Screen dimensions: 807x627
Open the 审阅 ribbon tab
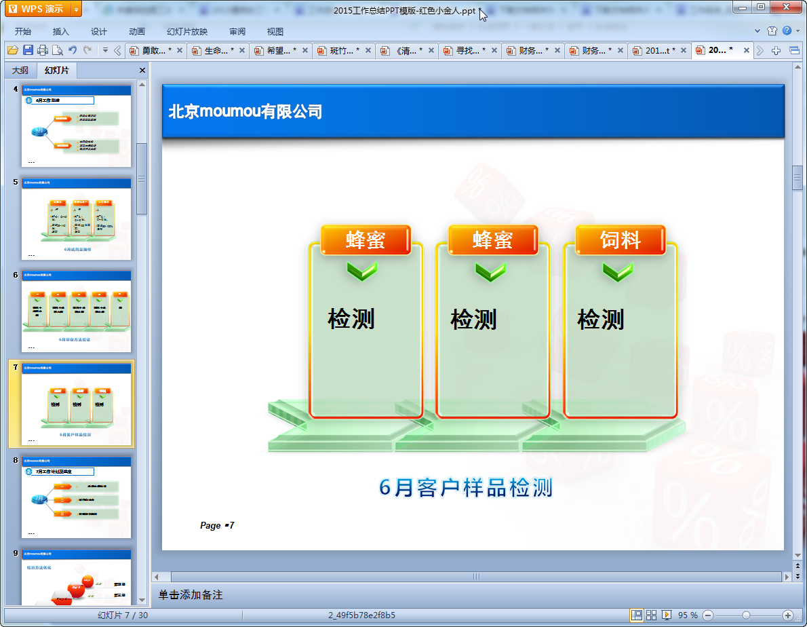[237, 31]
